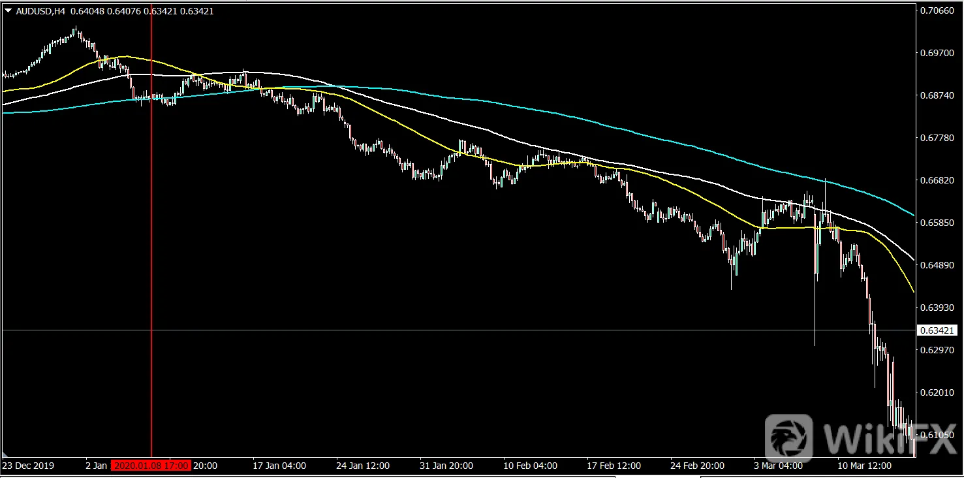964x478 pixels.
Task: Click the 0.67780 price scale label
Action: (937, 138)
